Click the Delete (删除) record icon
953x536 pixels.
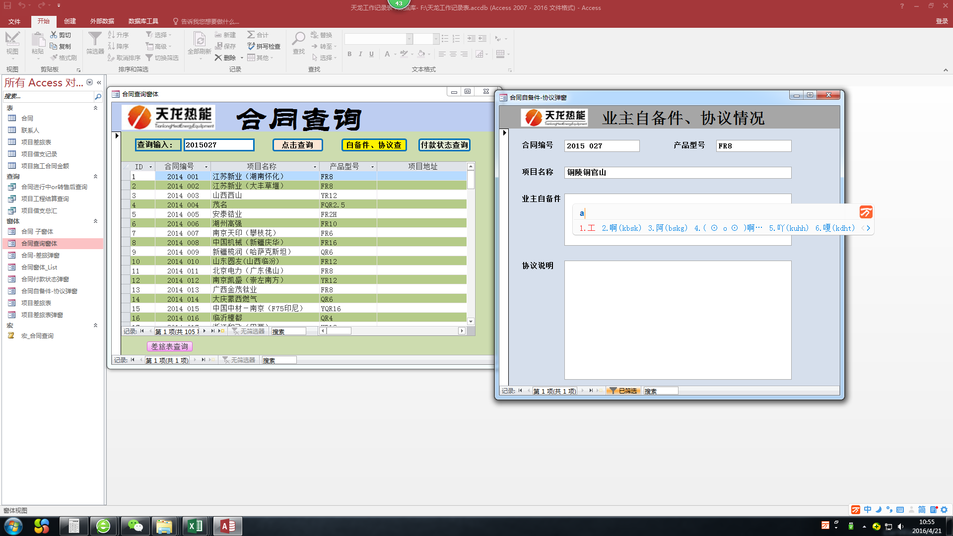coord(218,58)
